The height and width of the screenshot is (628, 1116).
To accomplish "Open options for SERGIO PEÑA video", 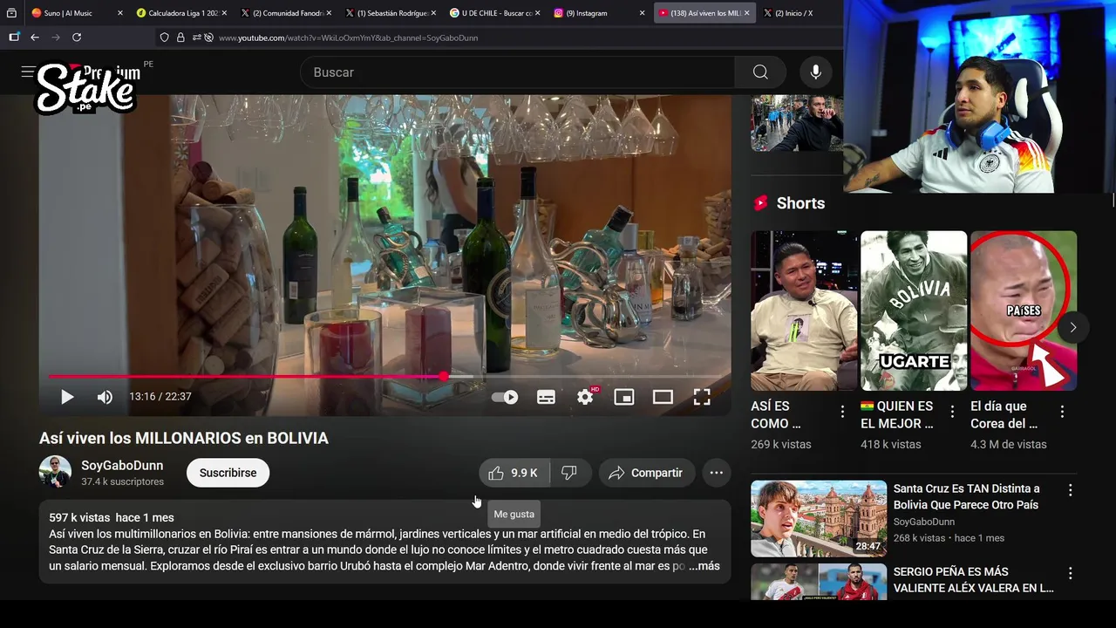I will pyautogui.click(x=1070, y=573).
